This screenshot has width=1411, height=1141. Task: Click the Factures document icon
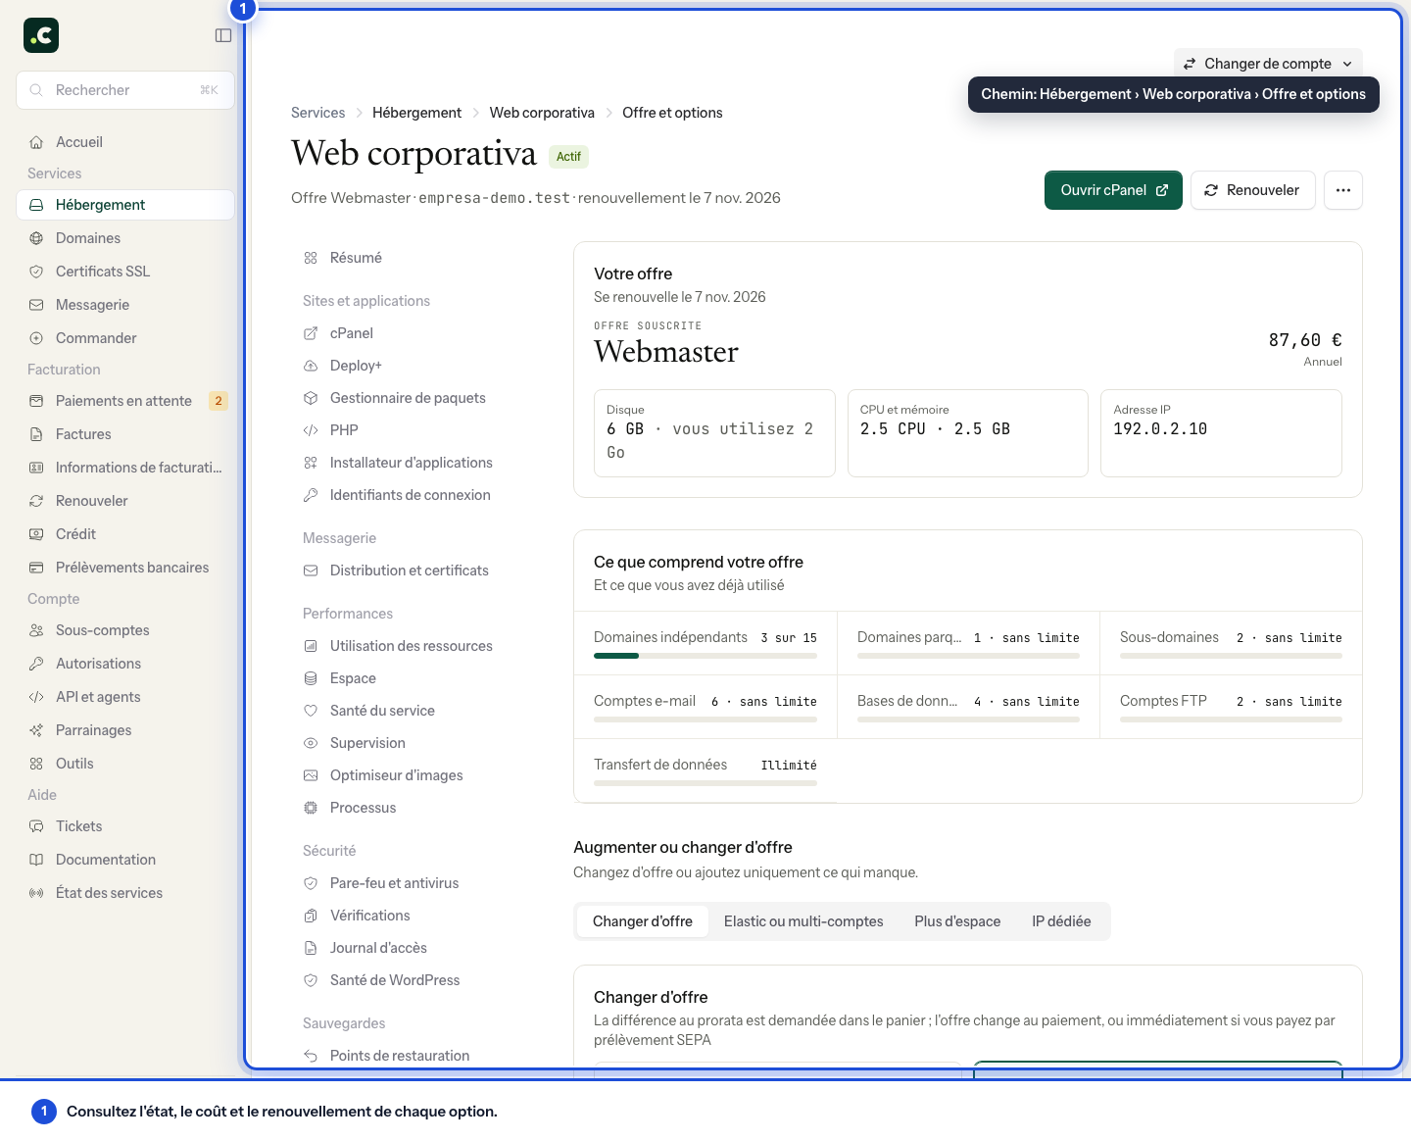pyautogui.click(x=36, y=434)
